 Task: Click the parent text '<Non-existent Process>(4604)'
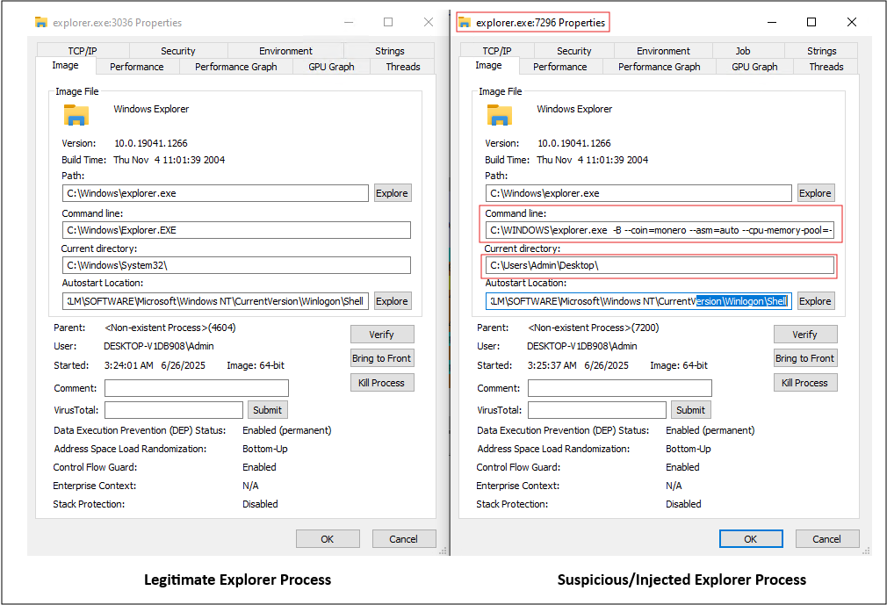tap(170, 328)
